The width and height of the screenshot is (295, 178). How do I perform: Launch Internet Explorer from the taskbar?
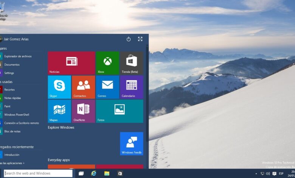point(93,173)
